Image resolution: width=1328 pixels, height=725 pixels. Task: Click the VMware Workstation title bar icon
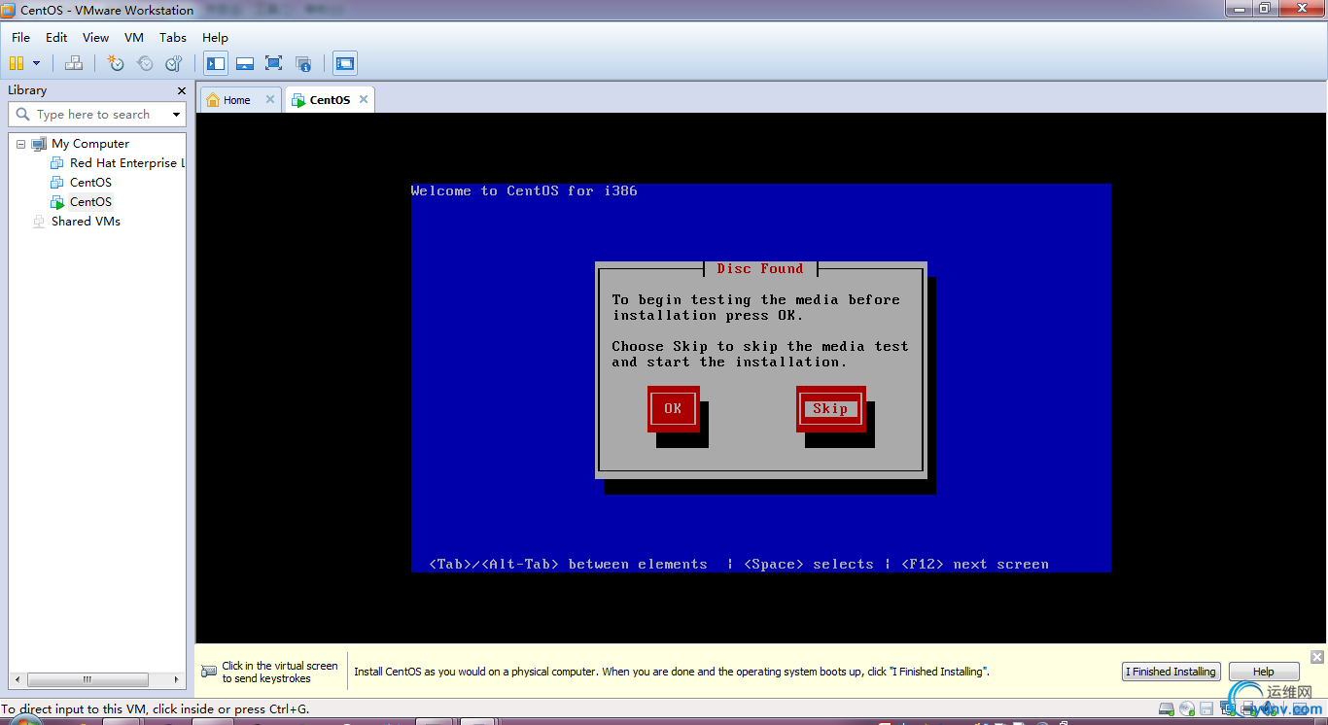pyautogui.click(x=9, y=10)
